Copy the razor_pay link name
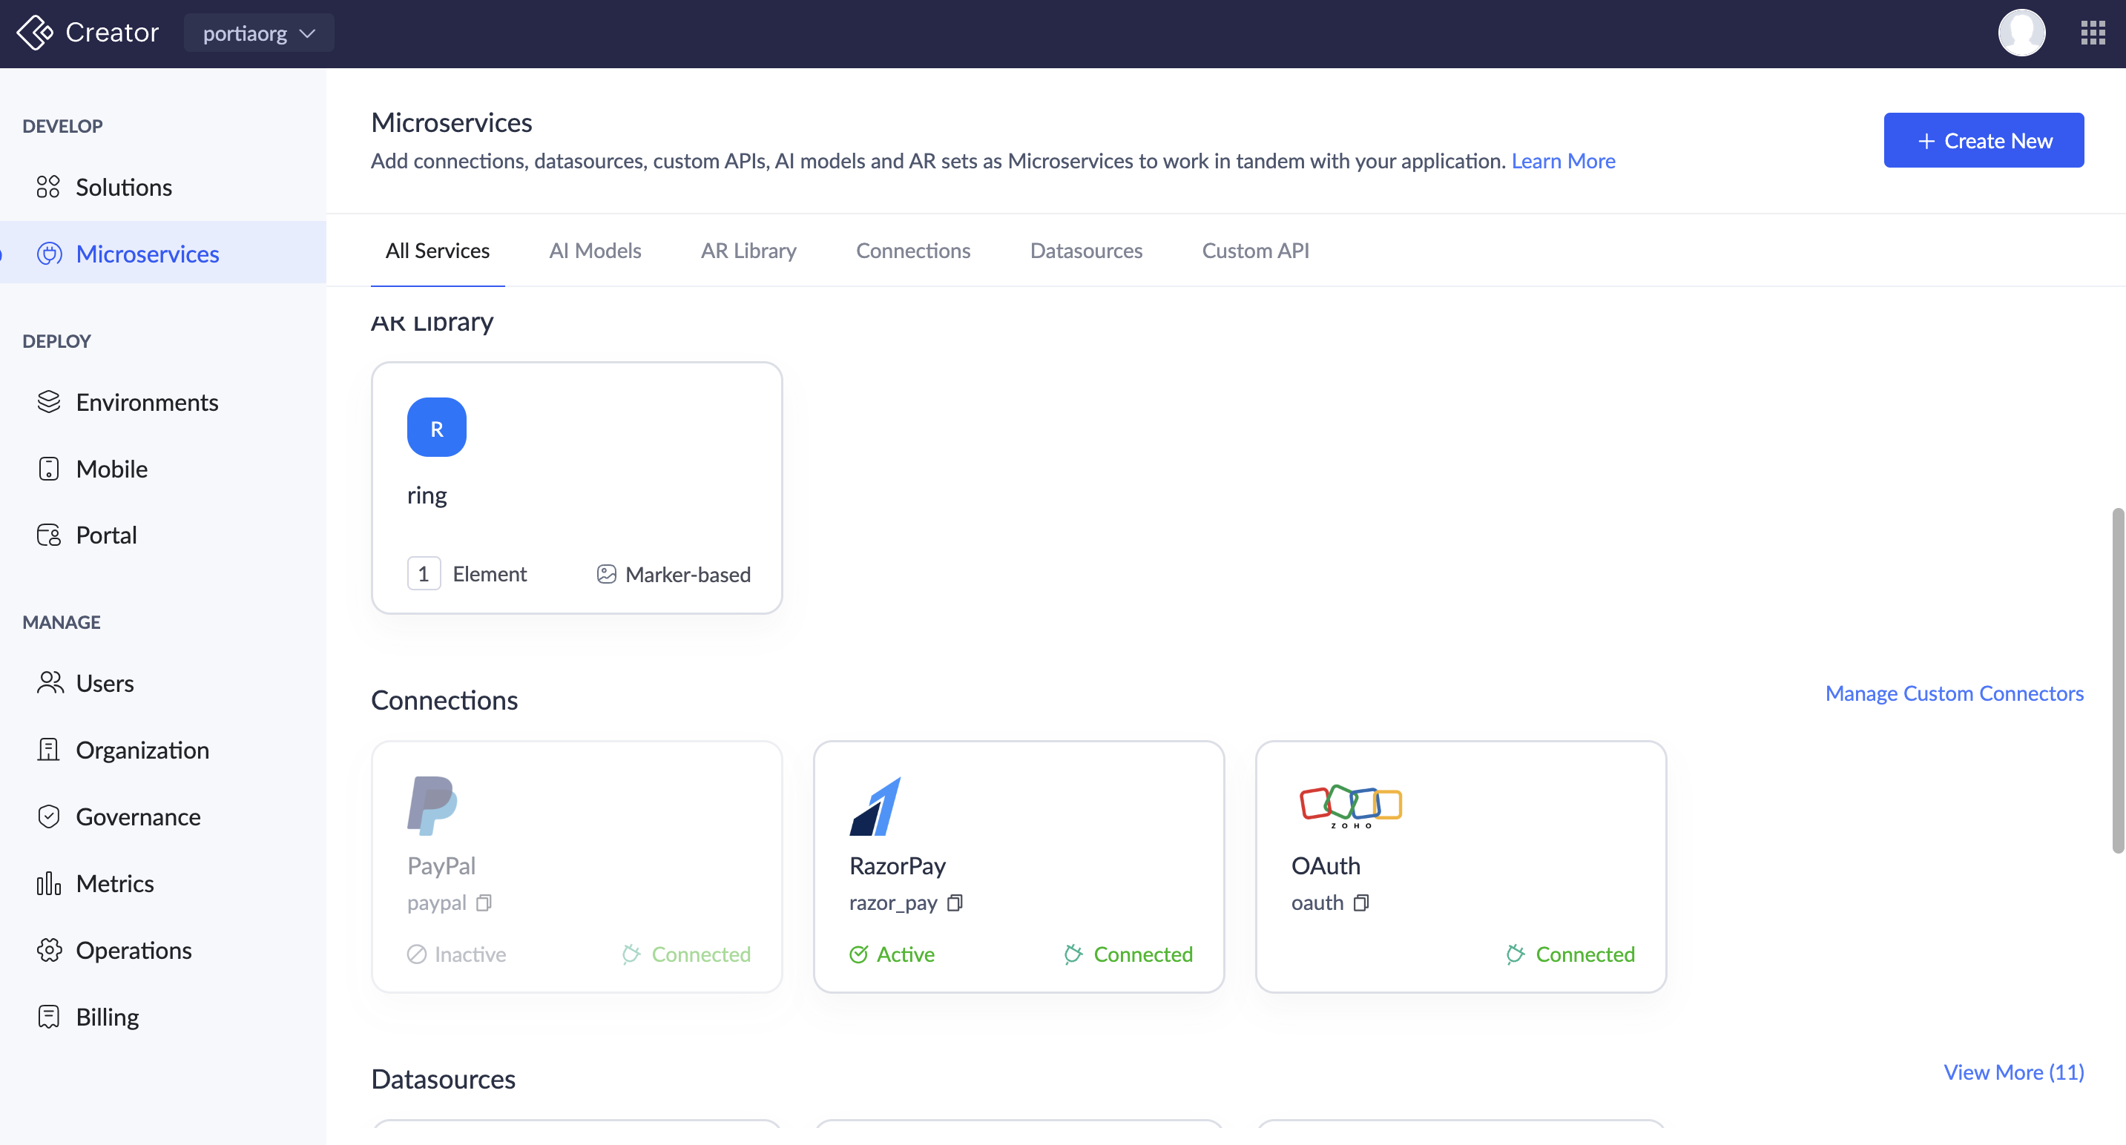The width and height of the screenshot is (2126, 1145). coord(955,903)
